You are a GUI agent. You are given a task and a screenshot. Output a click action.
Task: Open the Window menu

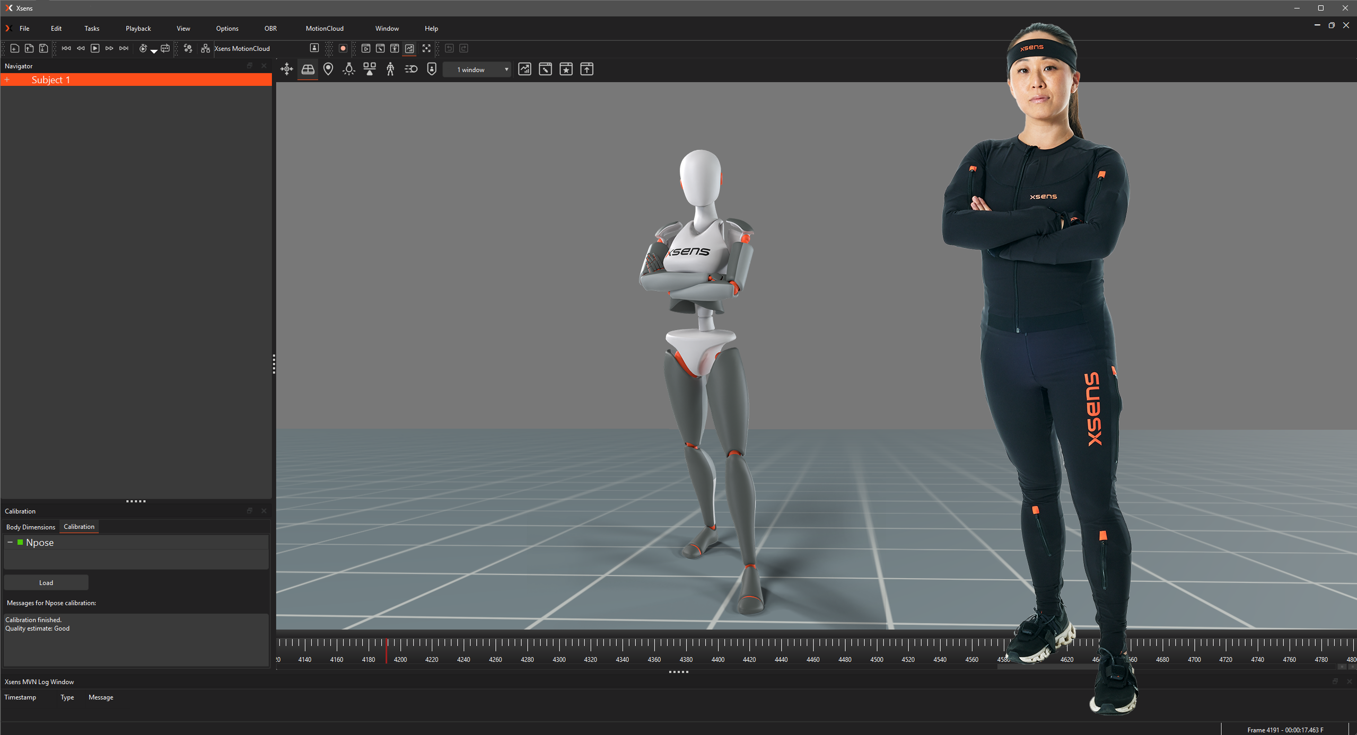click(x=387, y=29)
